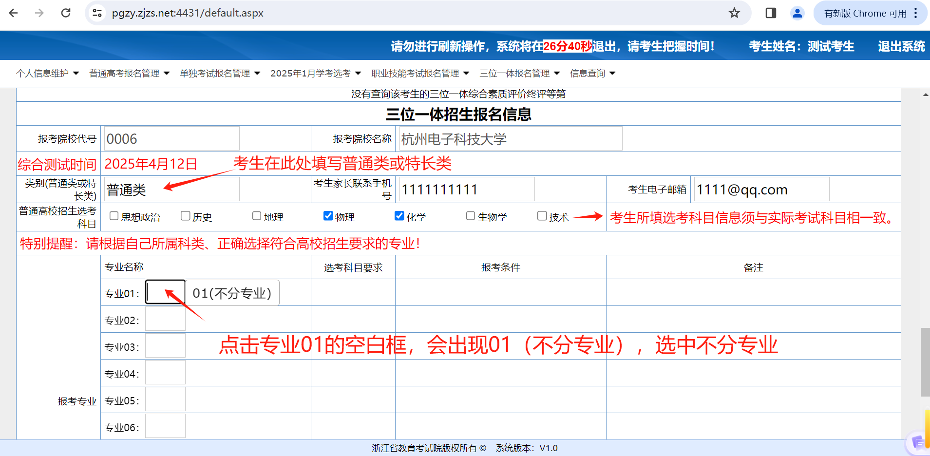This screenshot has height=456, width=930.
Task: Click the 专业02 input box
Action: [x=165, y=320]
